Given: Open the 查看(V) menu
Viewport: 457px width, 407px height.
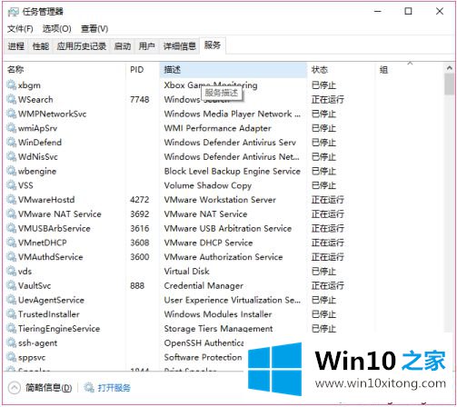Looking at the screenshot, I should pyautogui.click(x=94, y=29).
